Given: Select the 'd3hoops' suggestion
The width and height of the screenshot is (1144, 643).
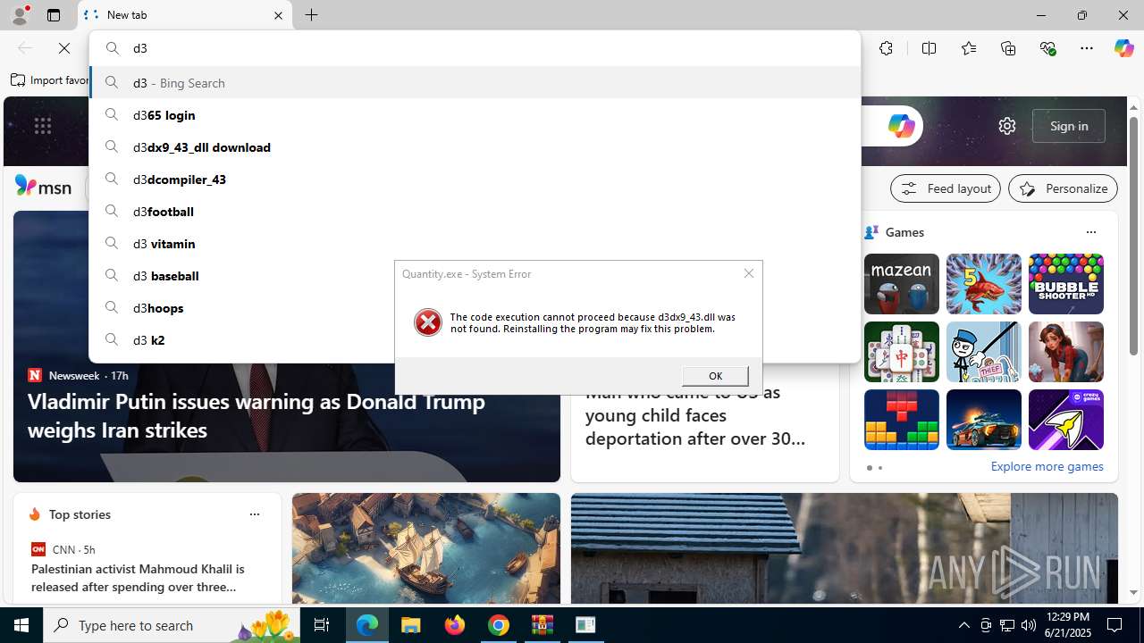Looking at the screenshot, I should 475,307.
